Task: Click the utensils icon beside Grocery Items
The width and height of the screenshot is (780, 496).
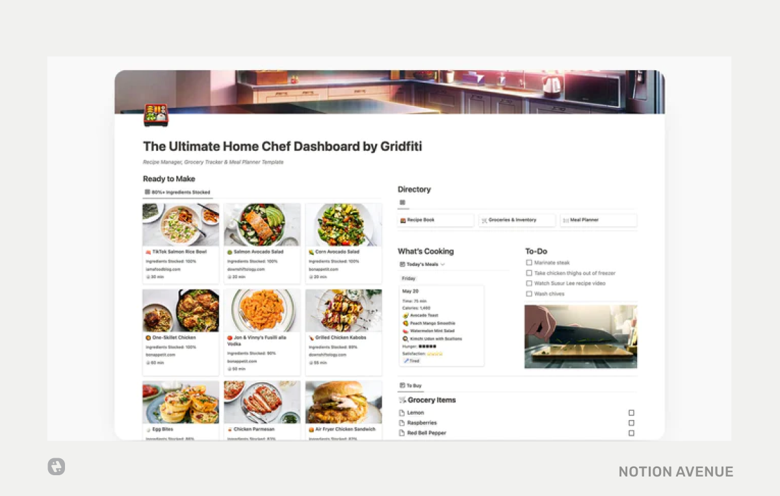Action: 402,400
